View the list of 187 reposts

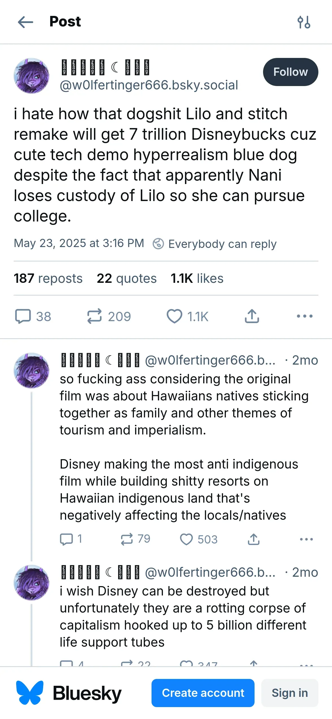pyautogui.click(x=48, y=278)
